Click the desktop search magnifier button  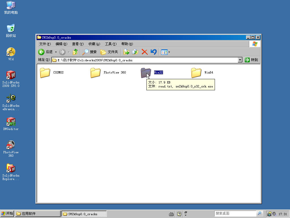260,213
